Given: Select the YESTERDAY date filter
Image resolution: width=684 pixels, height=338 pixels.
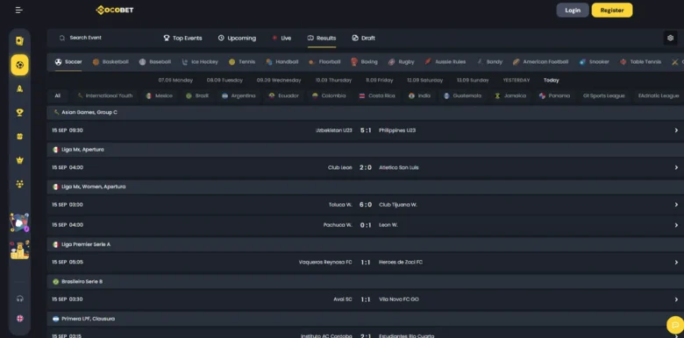Looking at the screenshot, I should pyautogui.click(x=516, y=81).
